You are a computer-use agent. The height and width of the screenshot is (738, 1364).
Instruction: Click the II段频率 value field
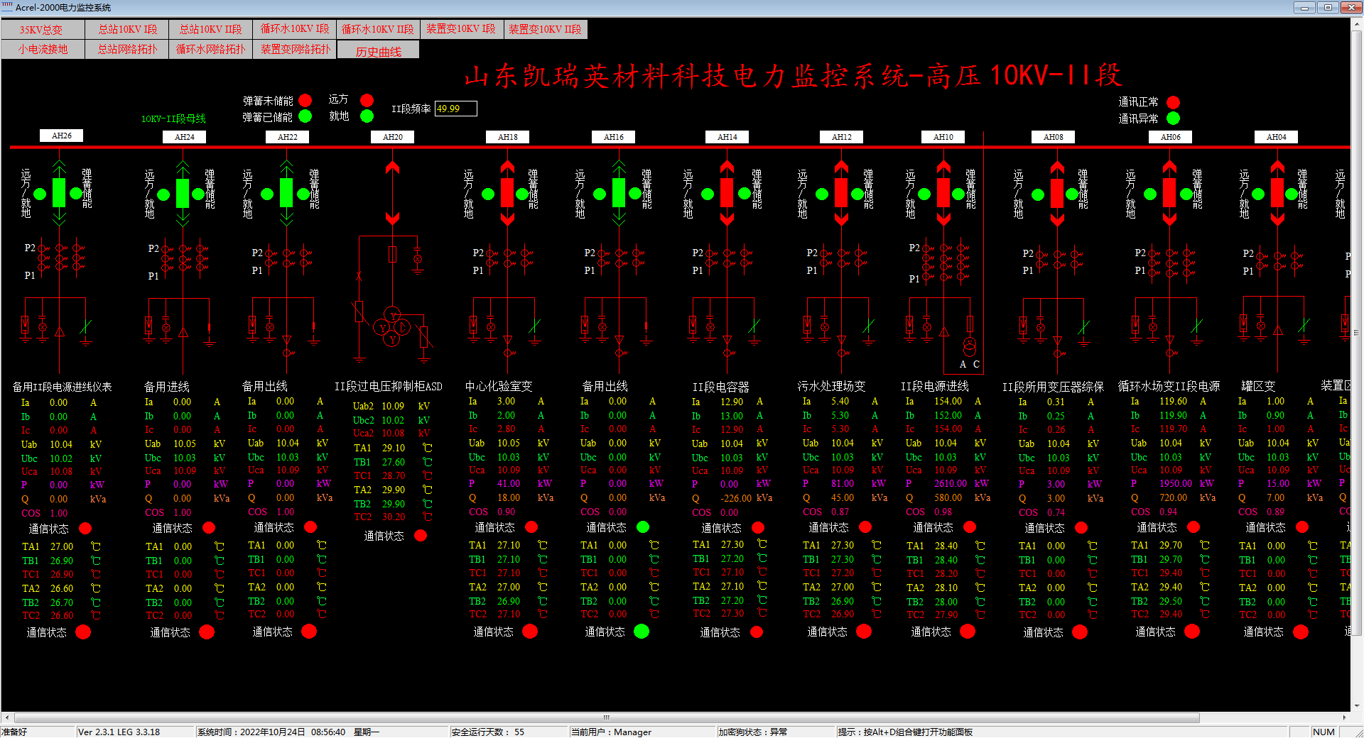click(455, 109)
